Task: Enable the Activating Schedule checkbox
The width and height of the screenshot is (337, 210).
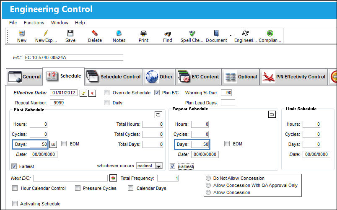Action: tap(15, 204)
